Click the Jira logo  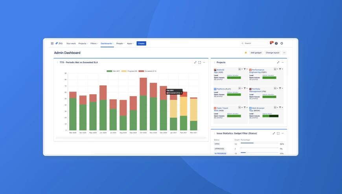tap(59, 43)
